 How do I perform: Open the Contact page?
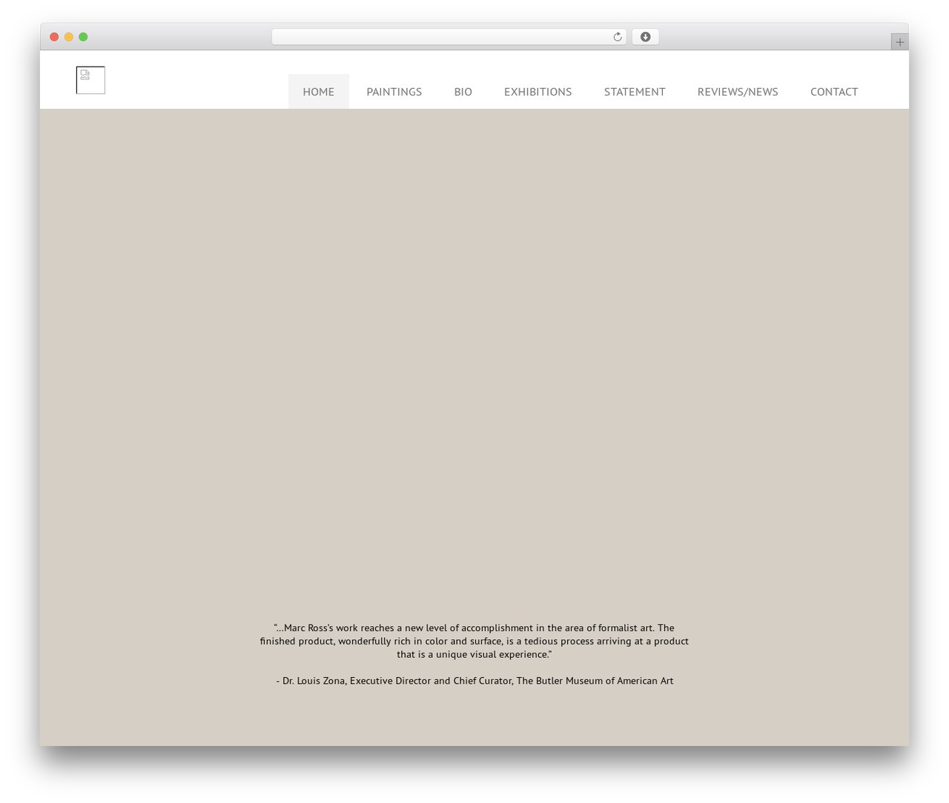click(834, 92)
